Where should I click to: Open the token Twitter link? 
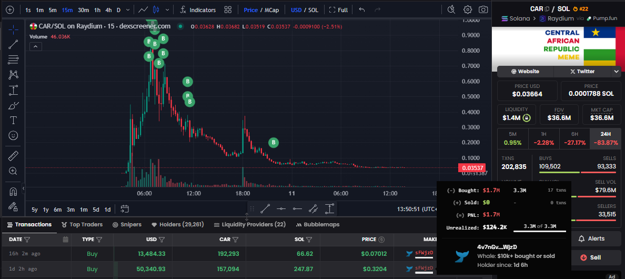point(582,72)
